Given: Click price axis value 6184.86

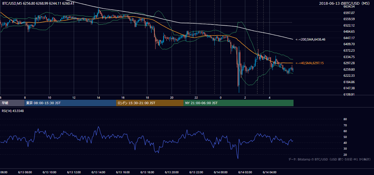Looking at the screenshot, I should pos(349,82).
